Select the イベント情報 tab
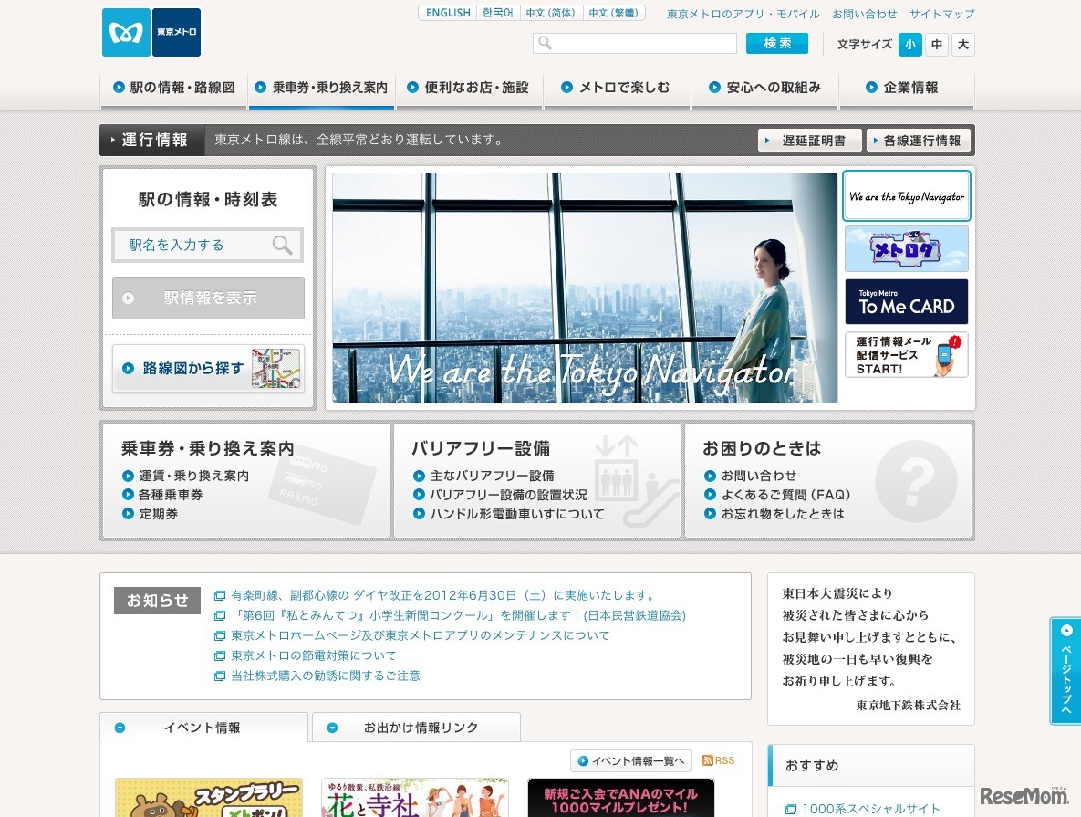The height and width of the screenshot is (817, 1081). pos(203,728)
